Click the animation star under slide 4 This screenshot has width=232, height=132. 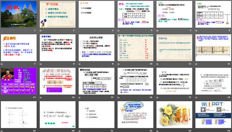click(x=118, y=30)
